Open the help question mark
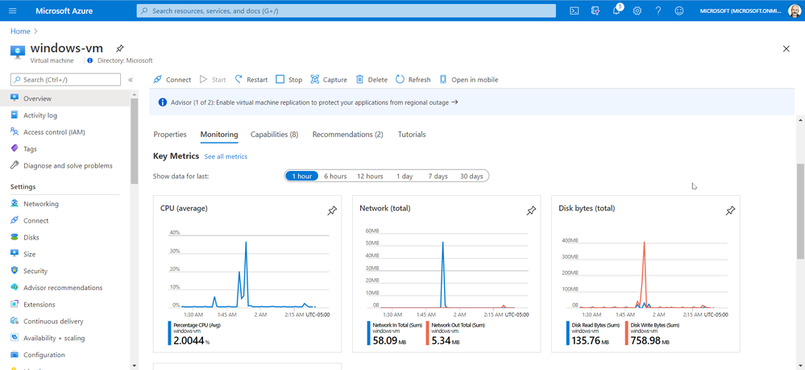 (658, 10)
